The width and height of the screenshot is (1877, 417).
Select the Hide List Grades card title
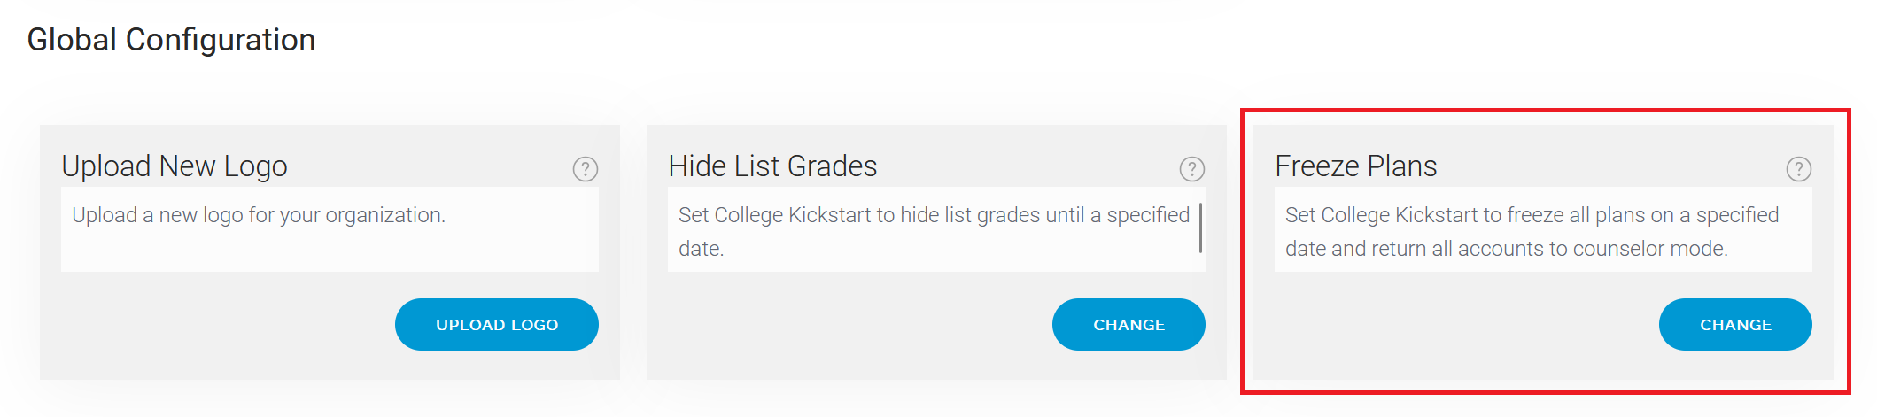tap(772, 166)
